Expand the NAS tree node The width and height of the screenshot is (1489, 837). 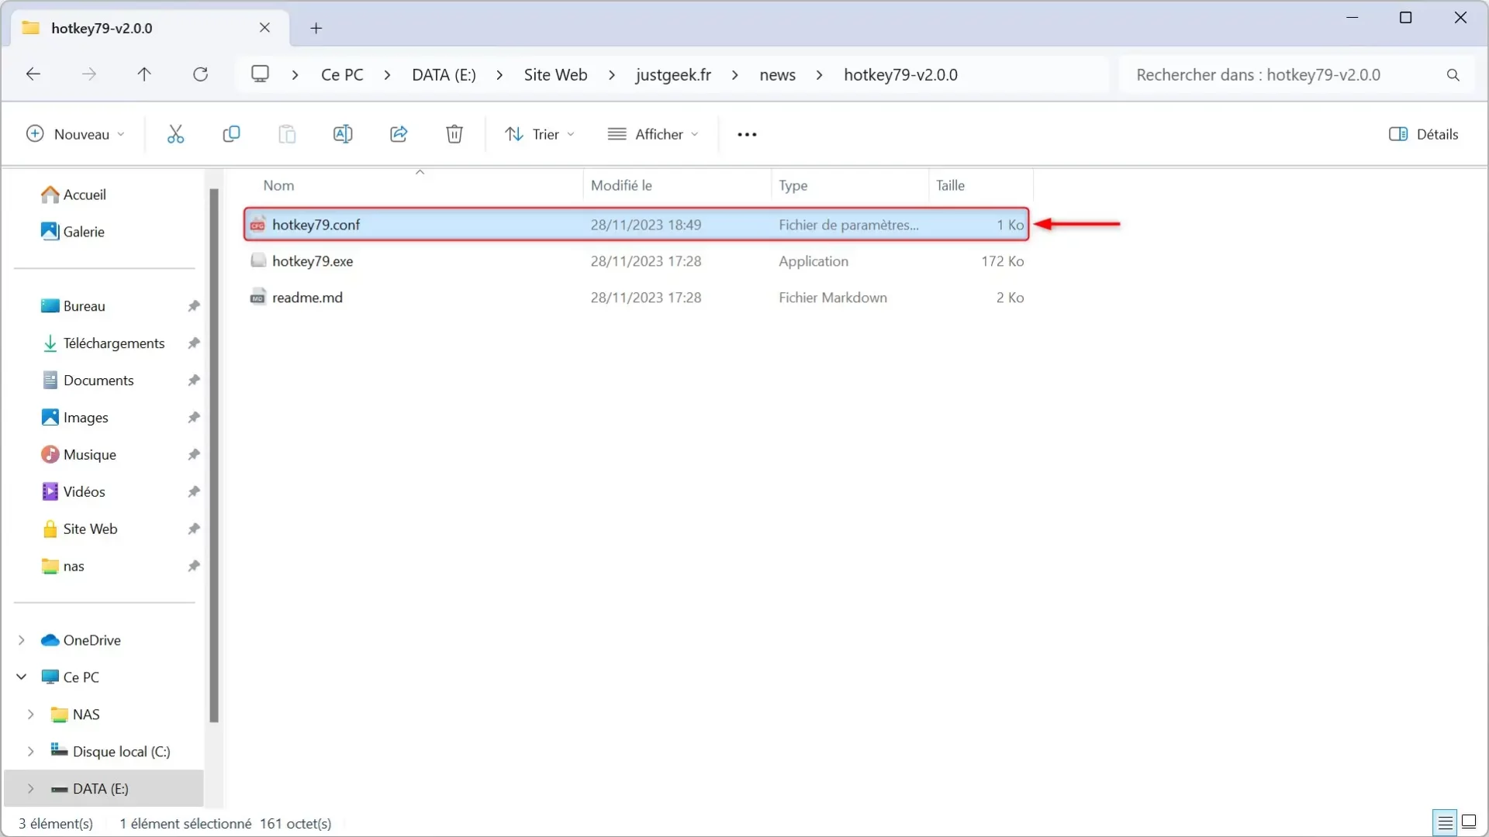pyautogui.click(x=31, y=715)
